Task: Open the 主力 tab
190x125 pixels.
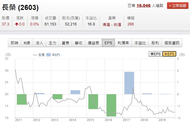Action: (x=52, y=43)
